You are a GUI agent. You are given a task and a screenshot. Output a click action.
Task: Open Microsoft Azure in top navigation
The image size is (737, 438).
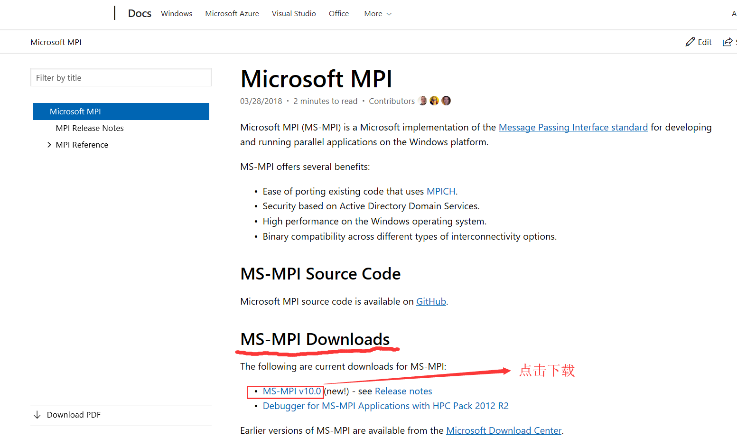coord(232,14)
